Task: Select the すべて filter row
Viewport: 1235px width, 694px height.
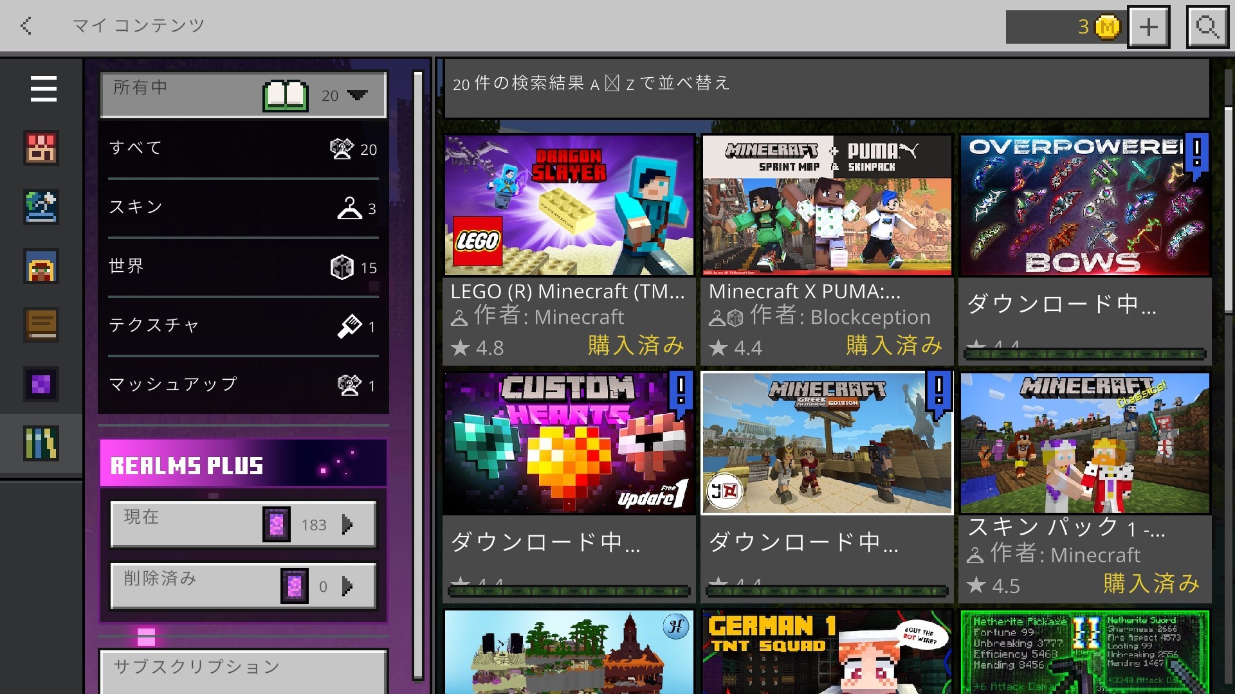Action: click(x=243, y=148)
